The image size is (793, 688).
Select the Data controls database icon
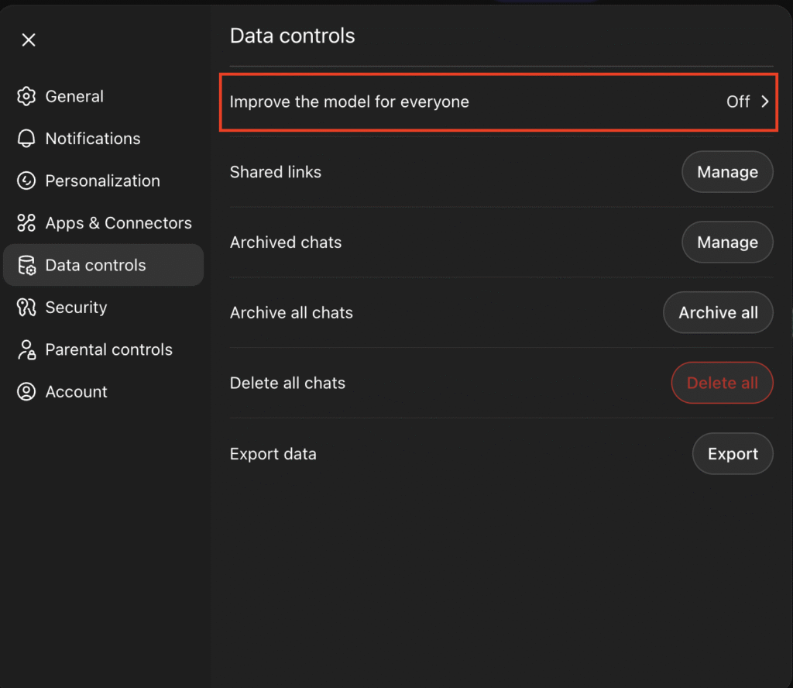(26, 265)
